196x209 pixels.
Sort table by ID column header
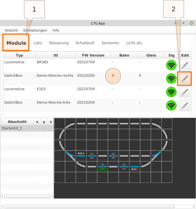click(x=56, y=55)
